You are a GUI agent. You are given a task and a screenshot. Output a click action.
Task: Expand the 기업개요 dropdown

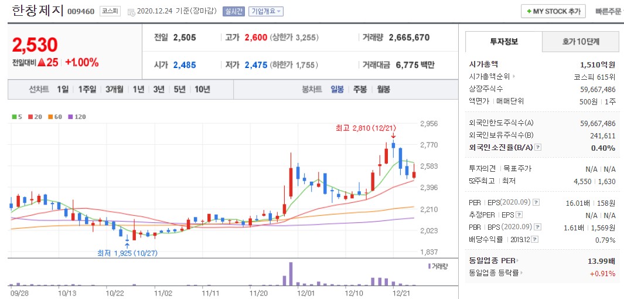point(266,12)
